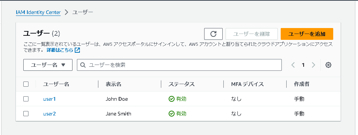Open the user1 link
The image size is (358, 135).
point(50,99)
